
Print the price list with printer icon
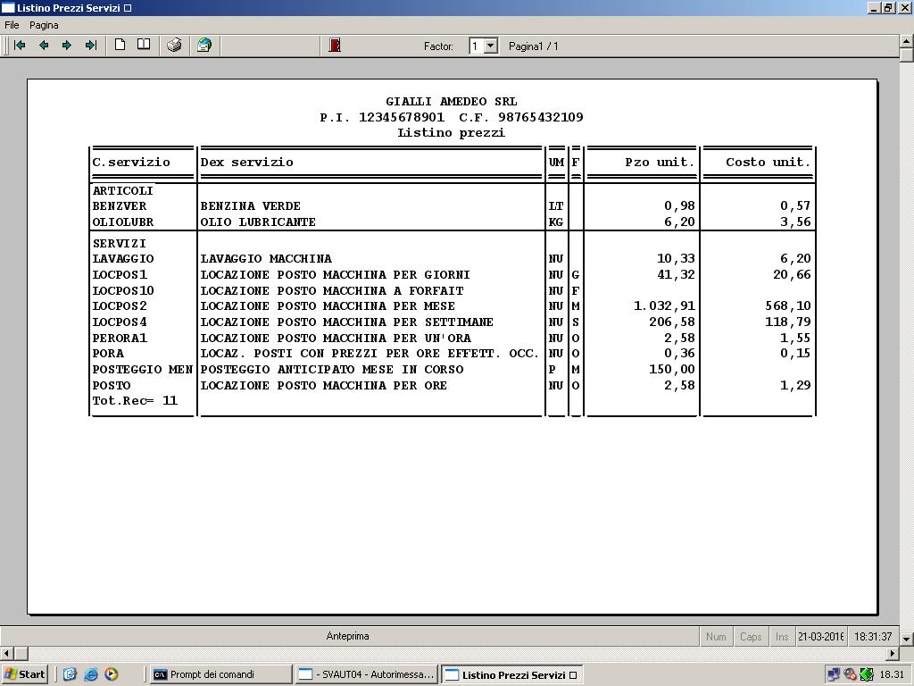(x=174, y=46)
